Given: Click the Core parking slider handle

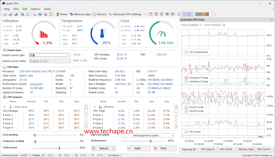Looking at the screenshot, I should (35, 135).
